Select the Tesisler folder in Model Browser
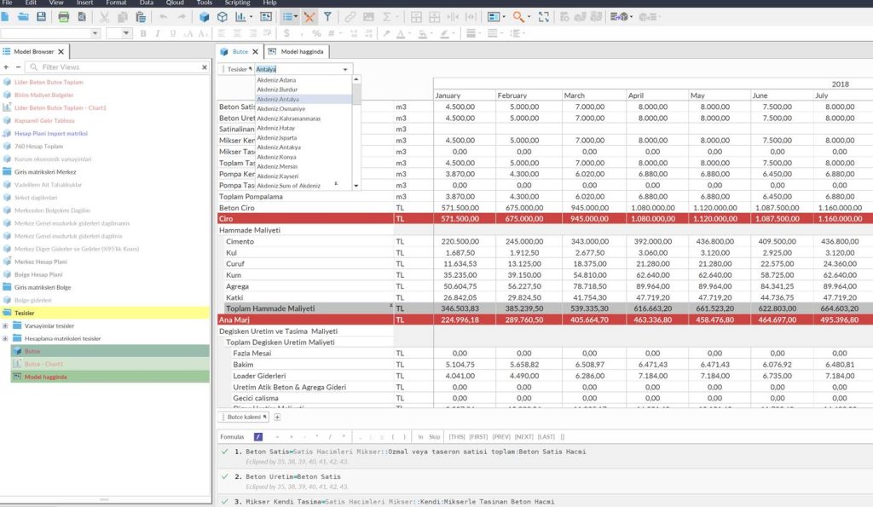873x507 pixels. point(105,313)
